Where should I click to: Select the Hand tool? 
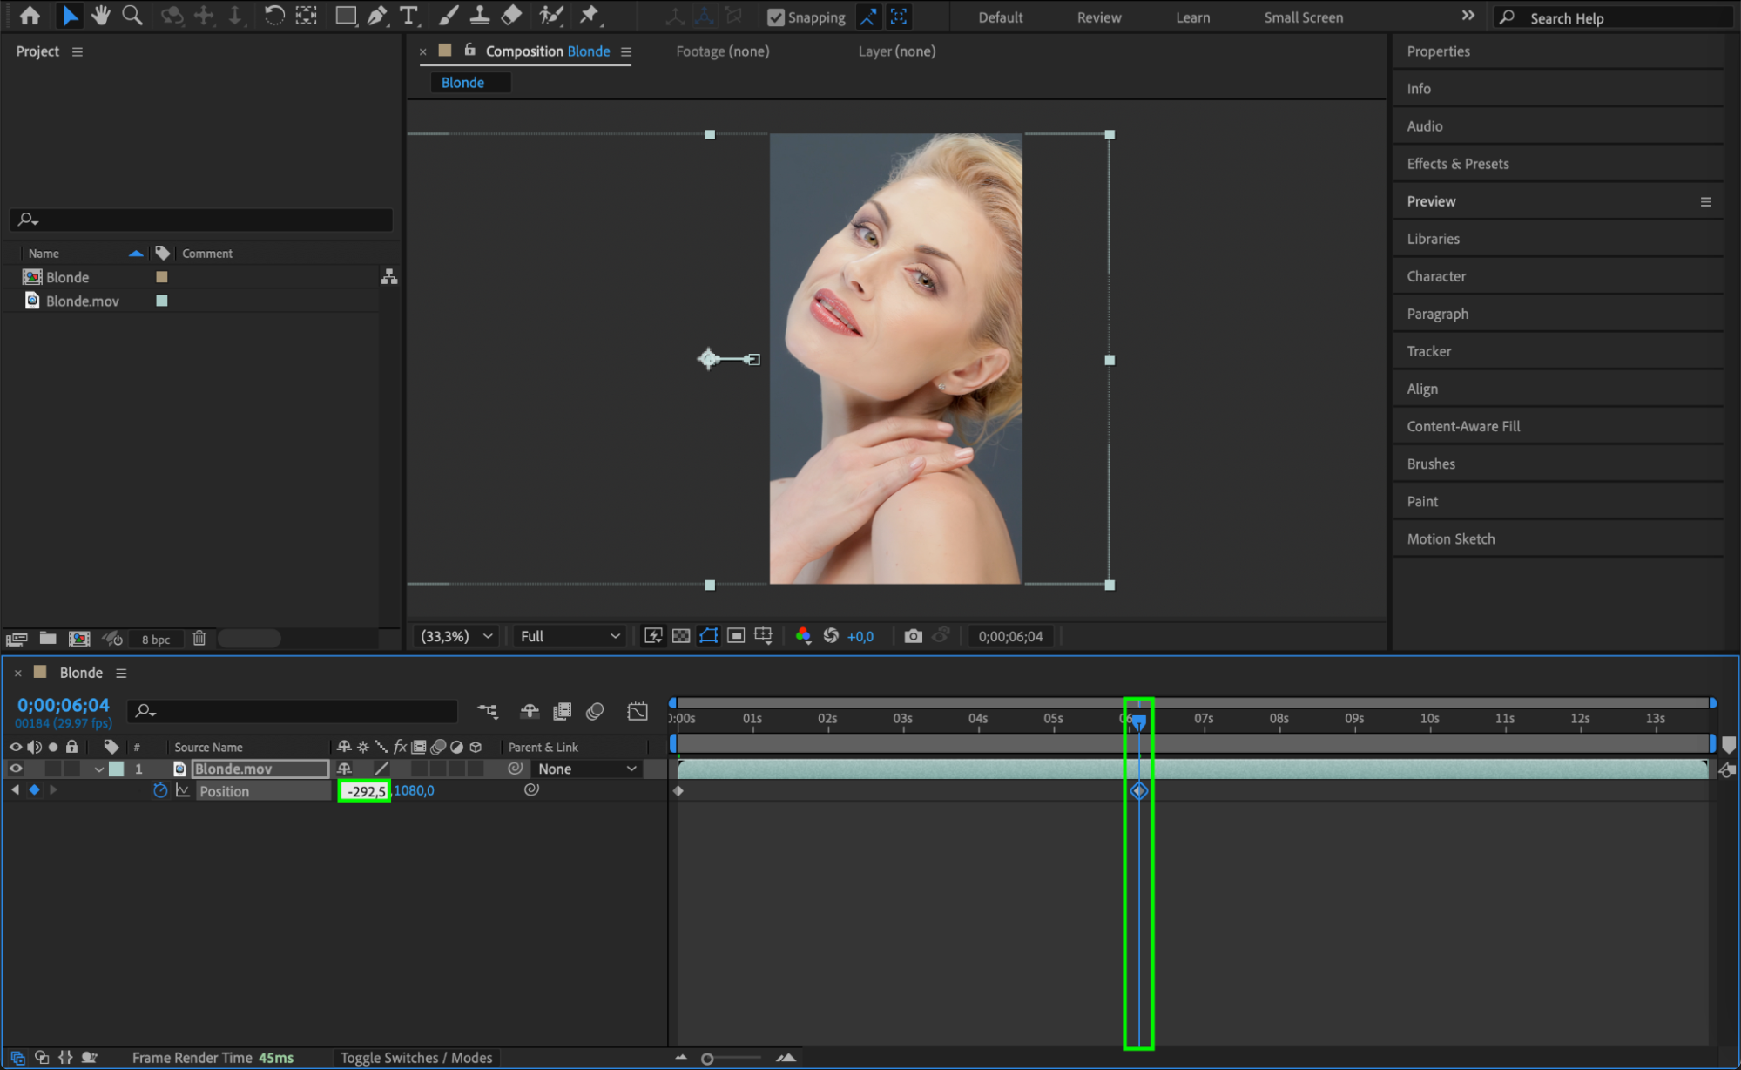click(101, 15)
